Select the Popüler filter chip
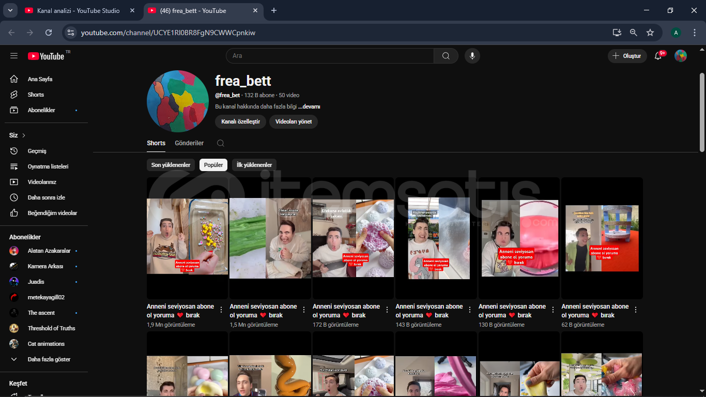The height and width of the screenshot is (397, 706). (213, 165)
